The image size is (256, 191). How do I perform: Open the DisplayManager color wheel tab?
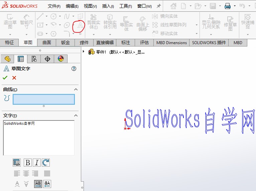coord(60,59)
